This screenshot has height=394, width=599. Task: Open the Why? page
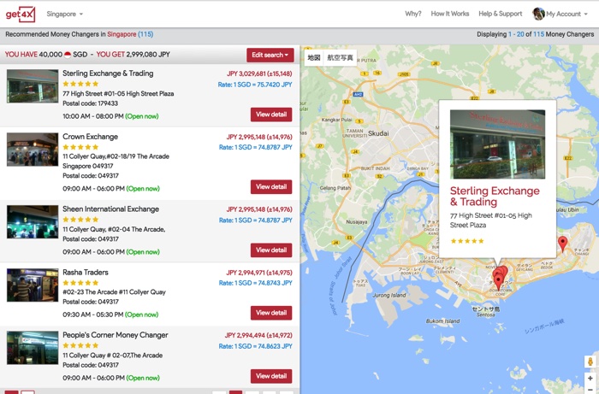tap(413, 14)
